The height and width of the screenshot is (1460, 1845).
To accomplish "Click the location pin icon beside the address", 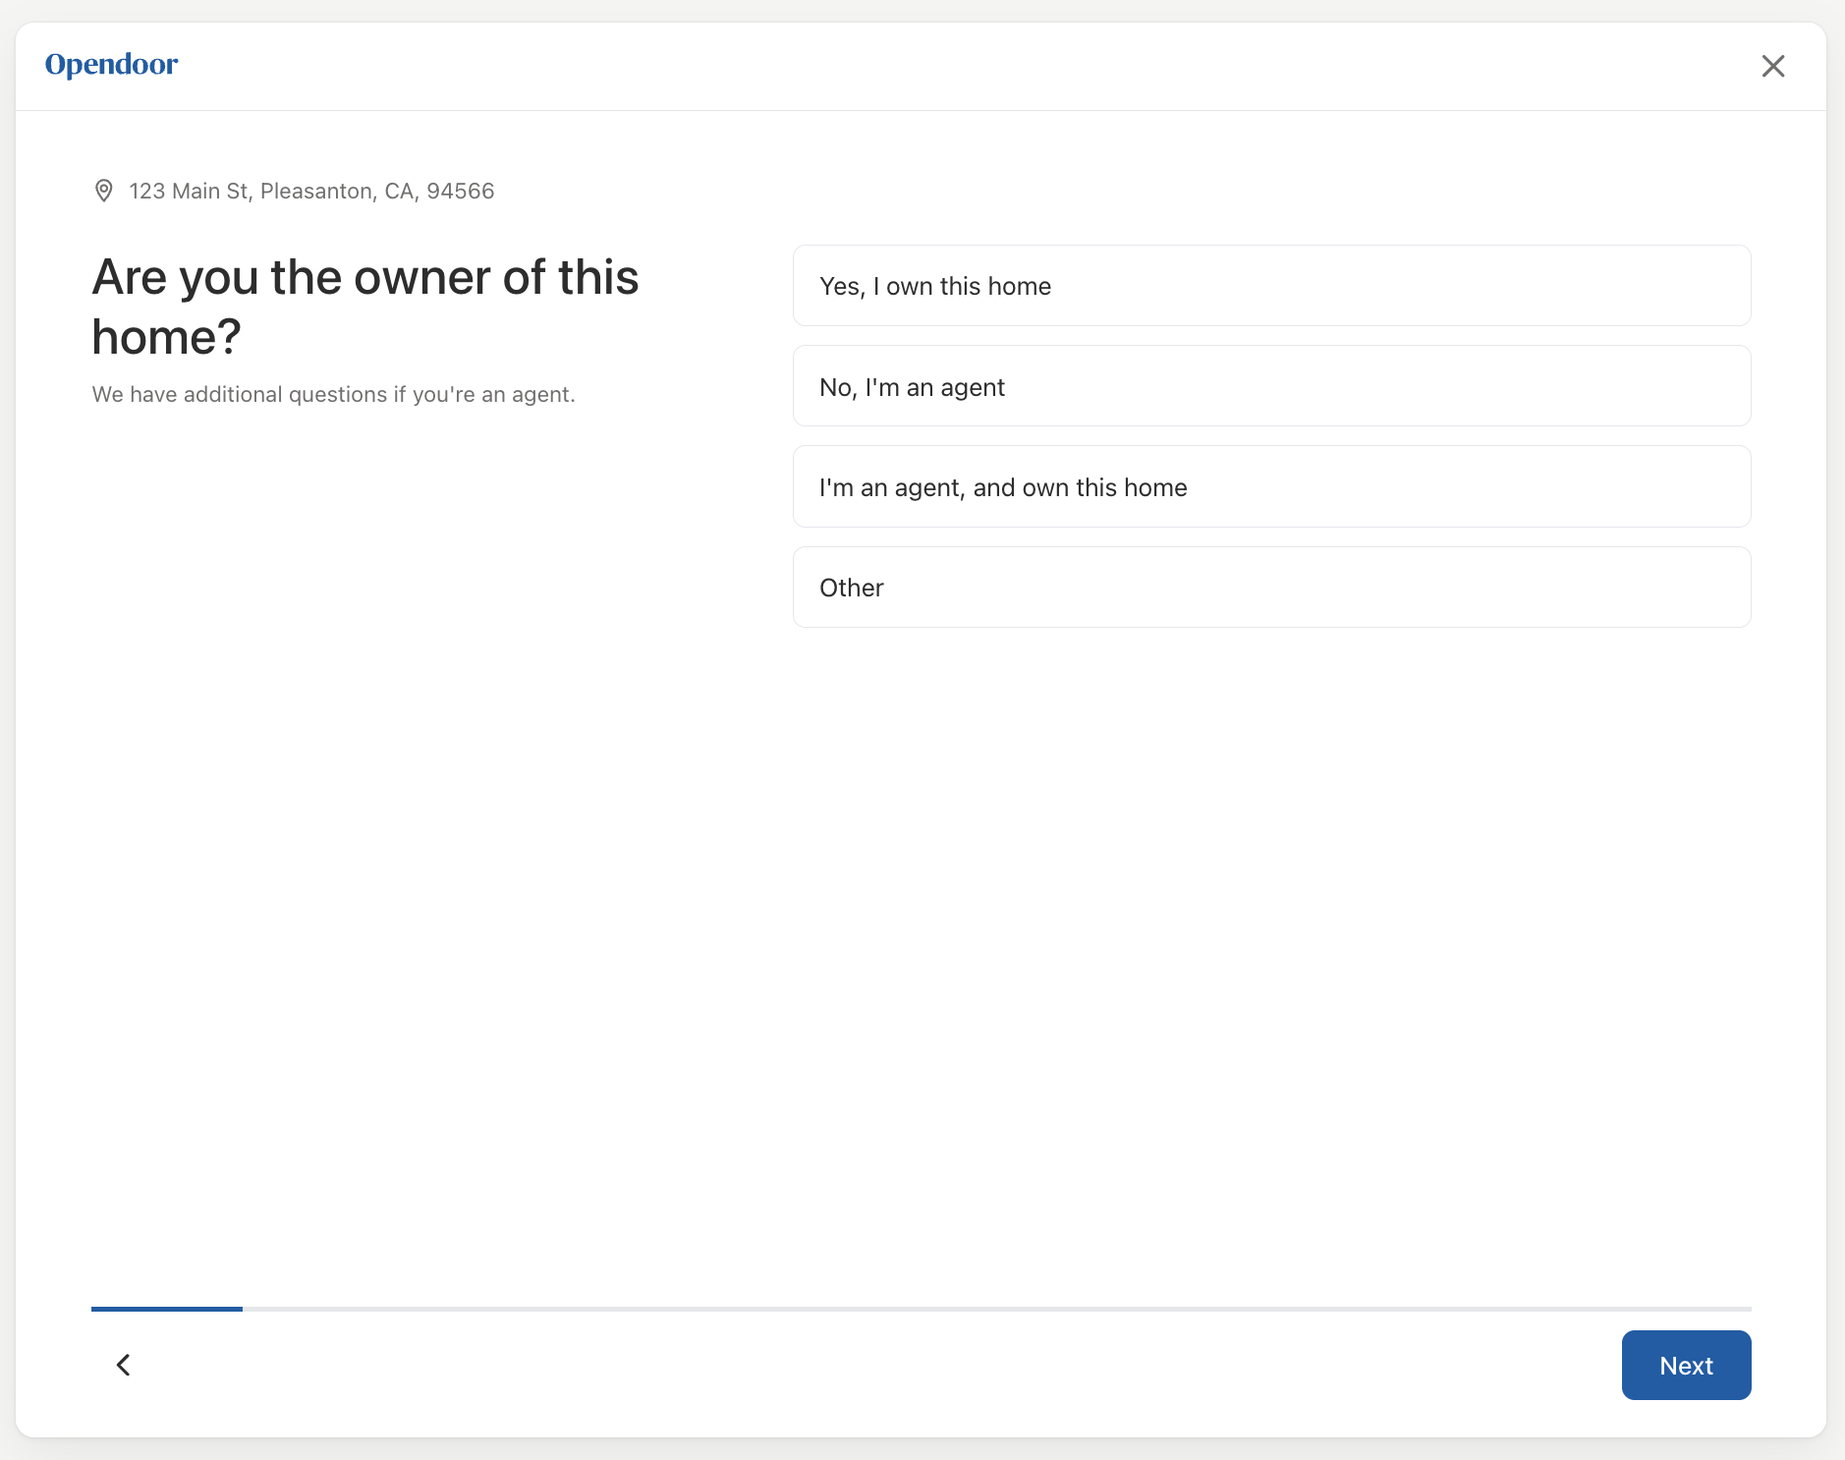I will (x=103, y=191).
